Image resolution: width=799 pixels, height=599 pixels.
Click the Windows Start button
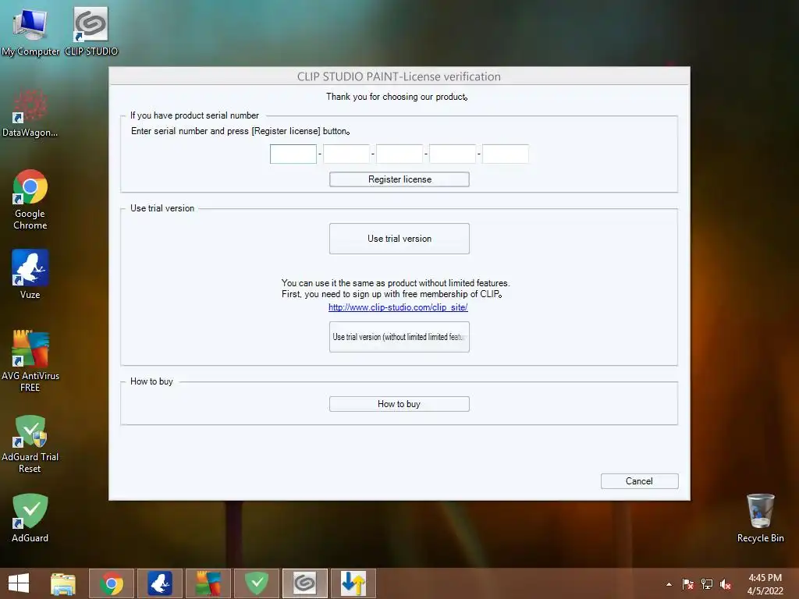point(19,583)
